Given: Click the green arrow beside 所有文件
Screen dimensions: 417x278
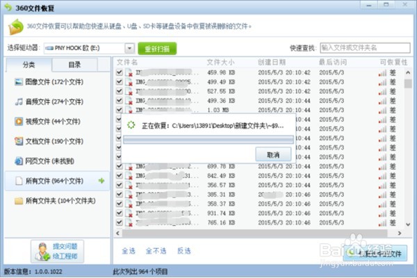Looking at the screenshot, I should pos(101,181).
